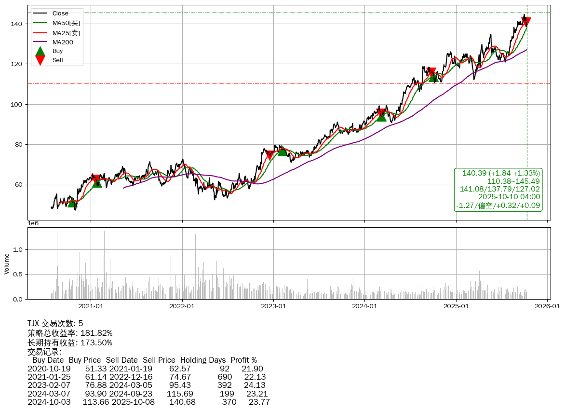565x411 pixels.
Task: Click the green Buy triangle in the legend
Action: 40,51
